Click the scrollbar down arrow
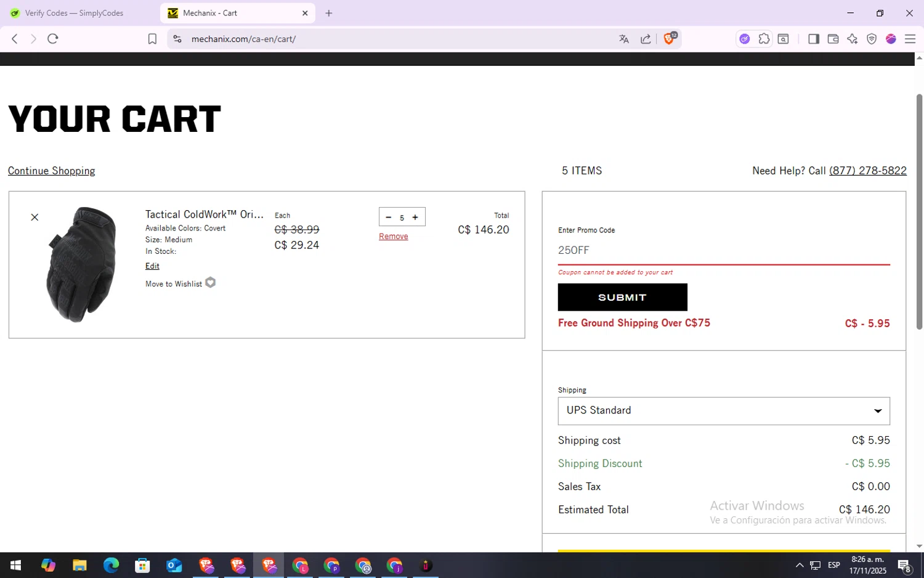 click(919, 546)
